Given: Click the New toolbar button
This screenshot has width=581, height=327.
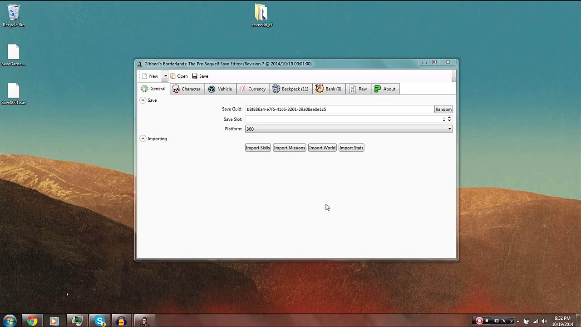Looking at the screenshot, I should click(150, 76).
